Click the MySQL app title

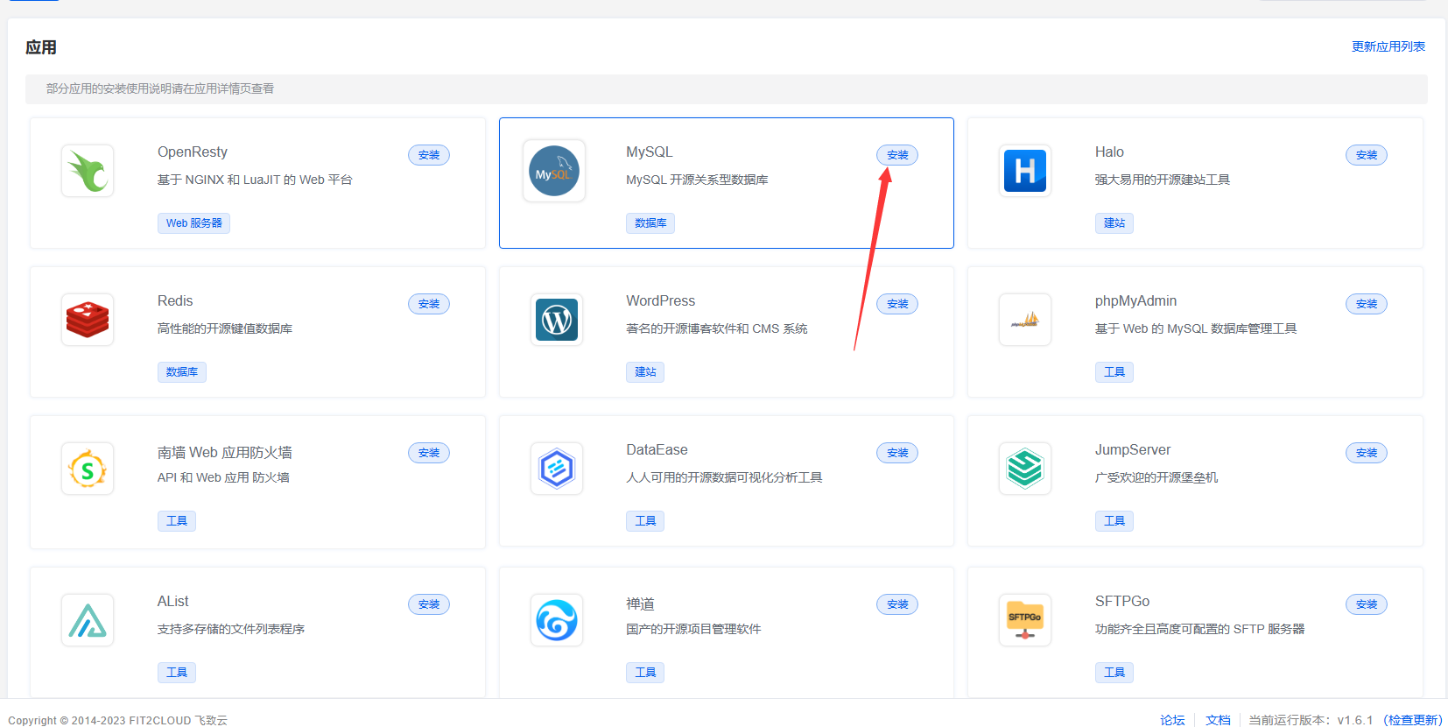650,152
